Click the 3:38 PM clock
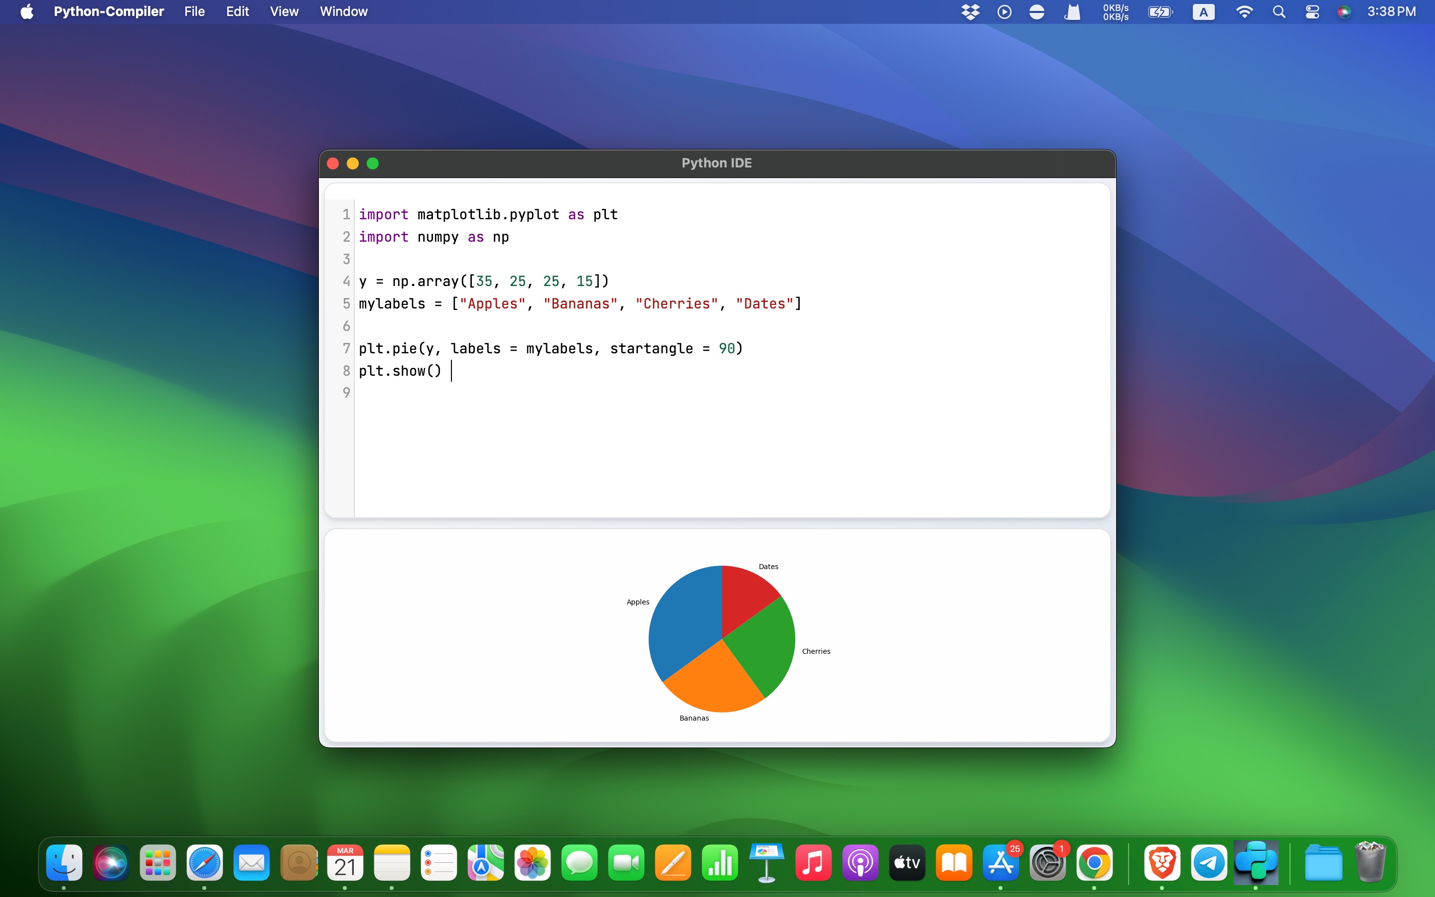Viewport: 1435px width, 897px height. point(1391,12)
